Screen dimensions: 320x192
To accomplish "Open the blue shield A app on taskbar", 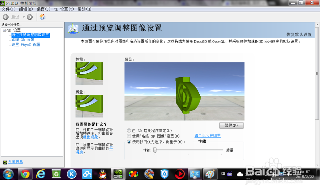I will coord(164,174).
